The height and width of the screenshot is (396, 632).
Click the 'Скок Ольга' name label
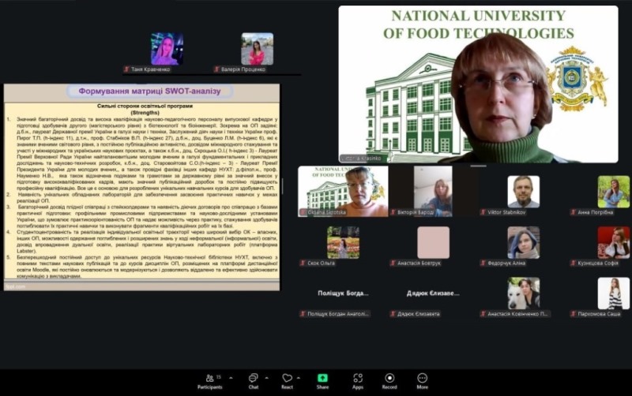[321, 263]
